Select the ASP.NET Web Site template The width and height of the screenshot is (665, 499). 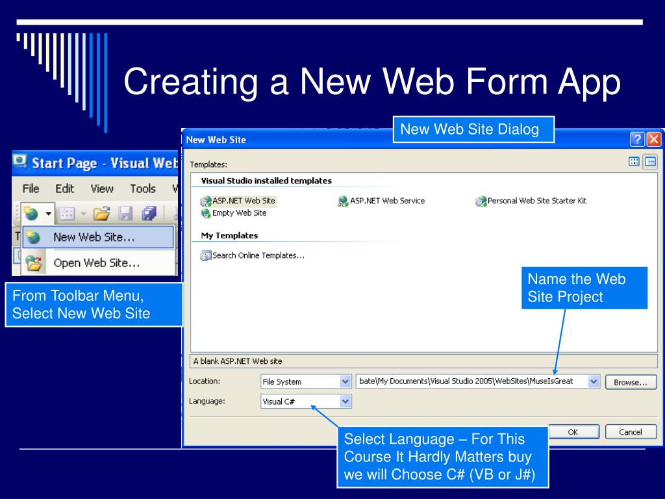238,201
